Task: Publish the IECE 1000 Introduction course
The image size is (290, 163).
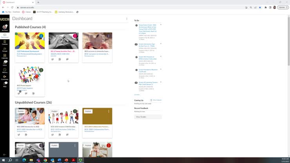Action: pyautogui.click(x=20, y=111)
